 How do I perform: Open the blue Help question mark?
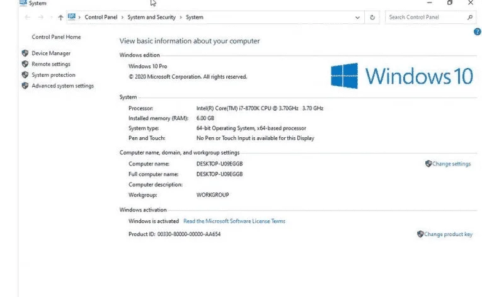(478, 31)
